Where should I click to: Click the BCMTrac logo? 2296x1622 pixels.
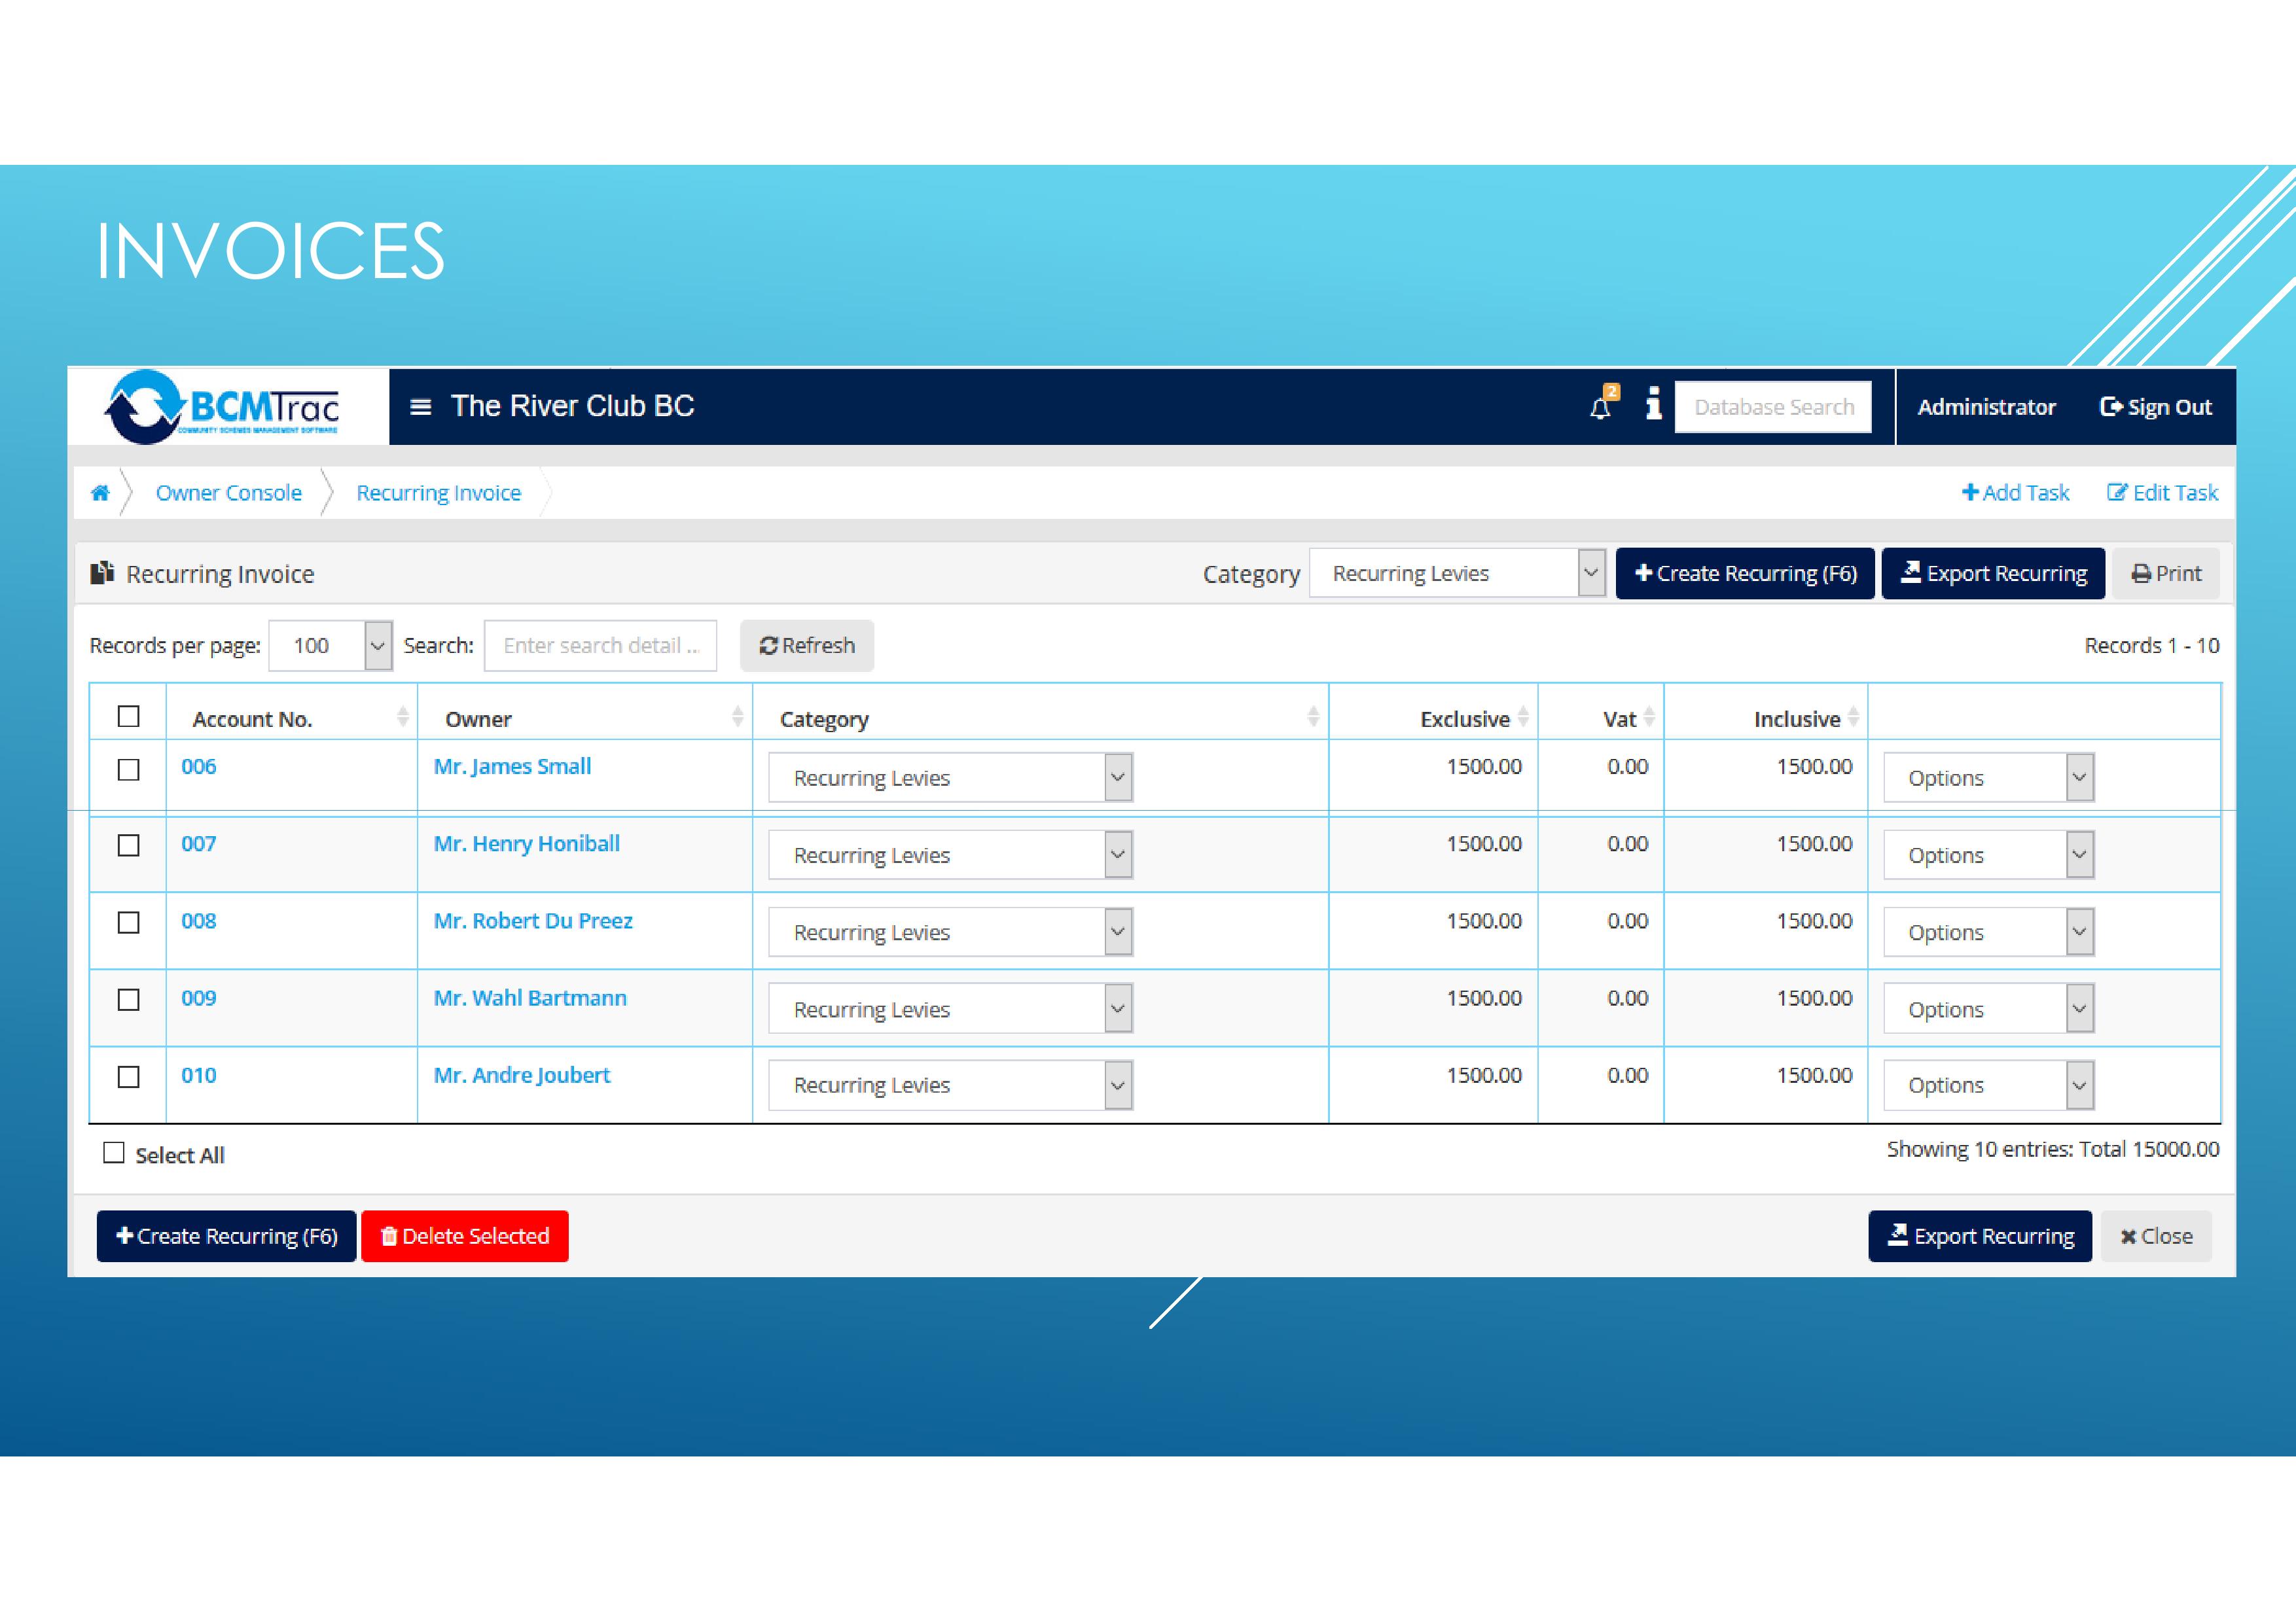222,406
